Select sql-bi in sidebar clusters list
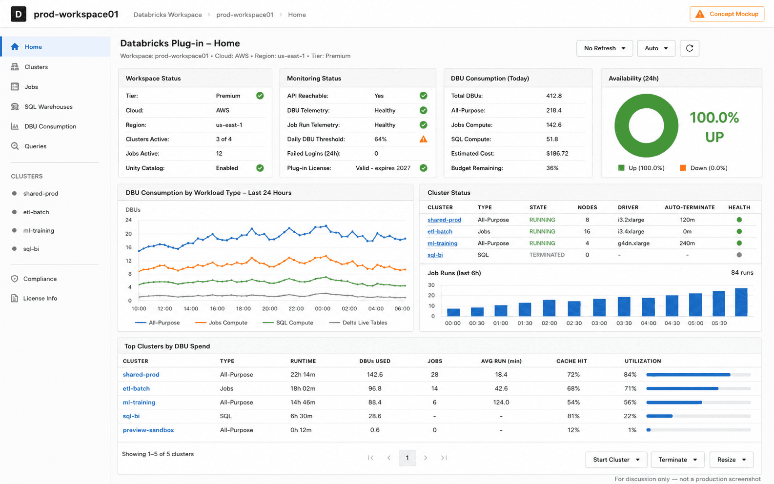This screenshot has width=774, height=484. tap(31, 249)
